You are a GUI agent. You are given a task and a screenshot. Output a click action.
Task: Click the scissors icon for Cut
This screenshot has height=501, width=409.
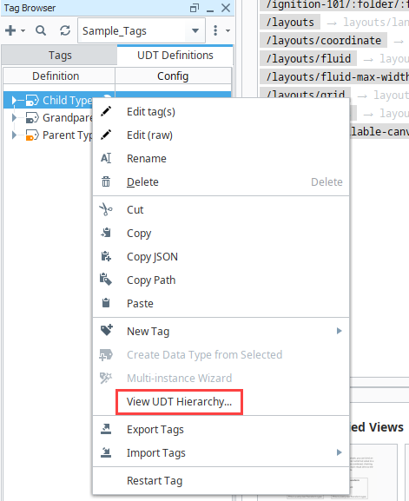coord(106,209)
